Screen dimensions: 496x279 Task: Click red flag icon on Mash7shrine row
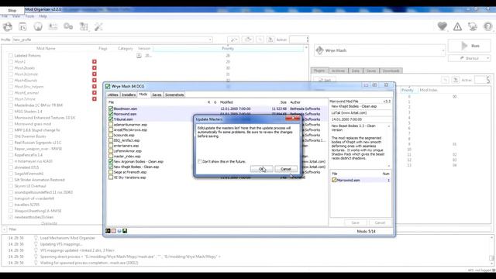(x=95, y=98)
